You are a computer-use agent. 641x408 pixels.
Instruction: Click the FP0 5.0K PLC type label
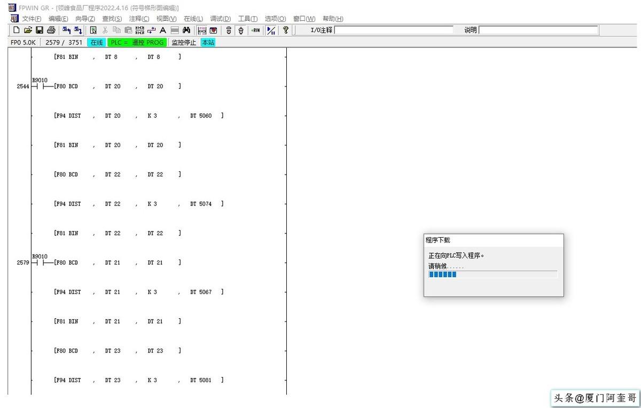tap(23, 43)
